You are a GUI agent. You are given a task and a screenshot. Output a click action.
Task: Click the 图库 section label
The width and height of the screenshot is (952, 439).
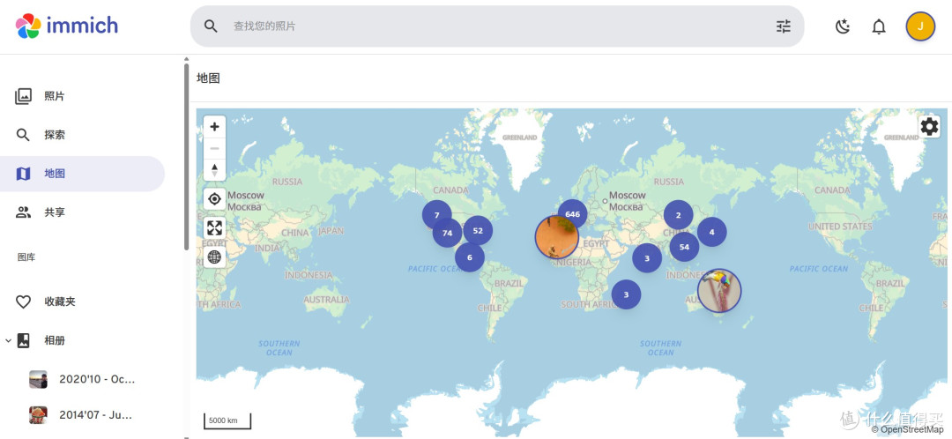(x=26, y=257)
